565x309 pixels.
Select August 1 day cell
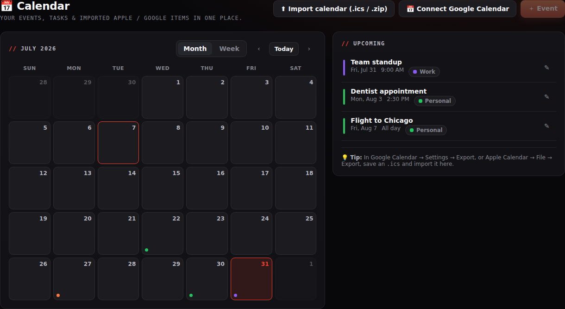pyautogui.click(x=296, y=279)
